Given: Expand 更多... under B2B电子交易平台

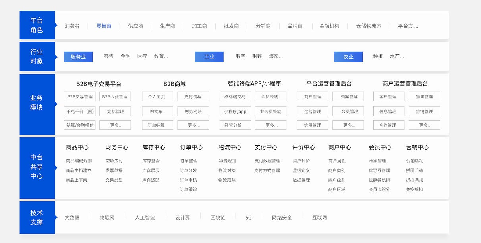Looking at the screenshot, I should pos(115,125).
